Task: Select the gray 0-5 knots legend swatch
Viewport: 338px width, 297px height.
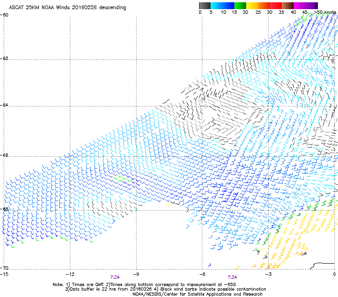Action: point(205,5)
